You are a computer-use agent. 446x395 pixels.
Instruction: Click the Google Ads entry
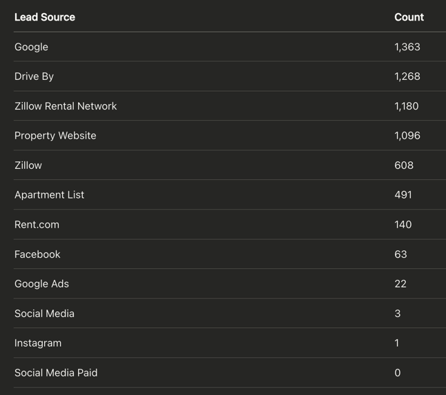(x=41, y=284)
